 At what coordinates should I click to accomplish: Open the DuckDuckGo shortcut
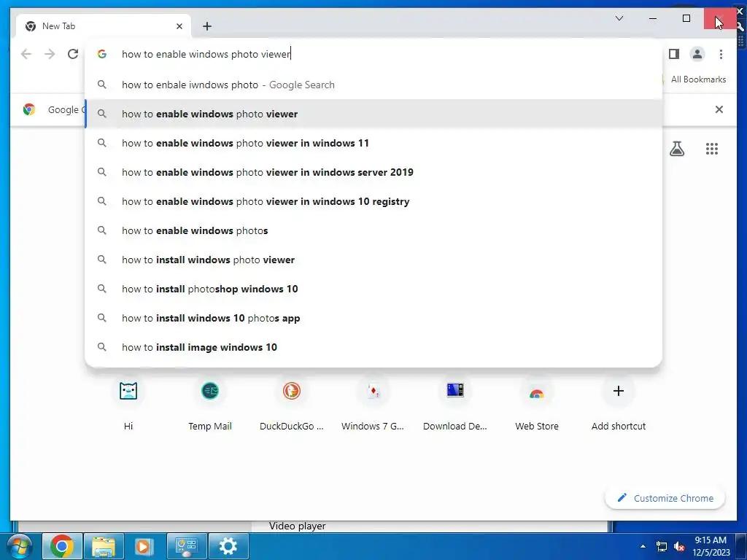click(x=292, y=404)
